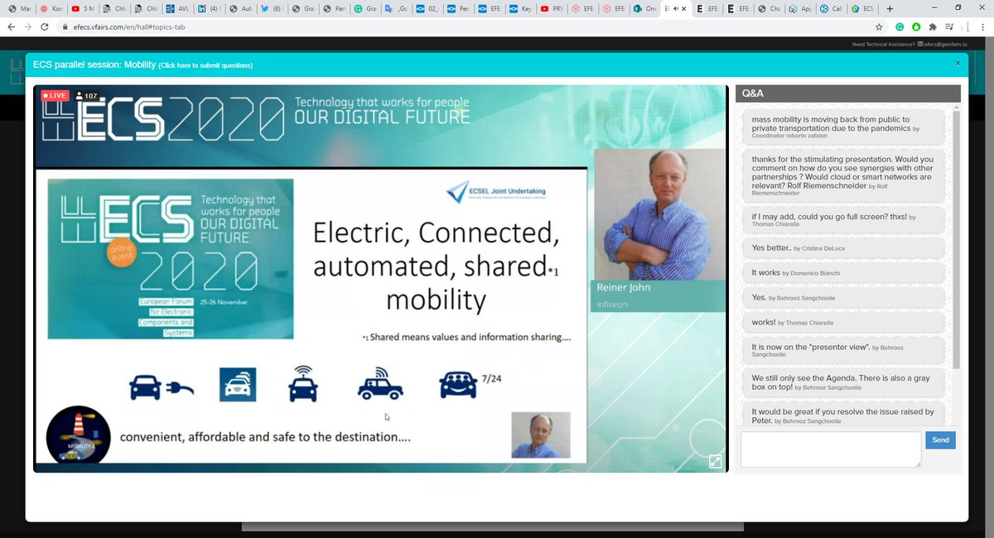Click the red LIVE badge on the video
The height and width of the screenshot is (538, 994).
click(56, 96)
